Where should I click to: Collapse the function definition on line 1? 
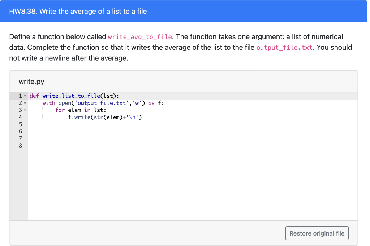point(25,96)
